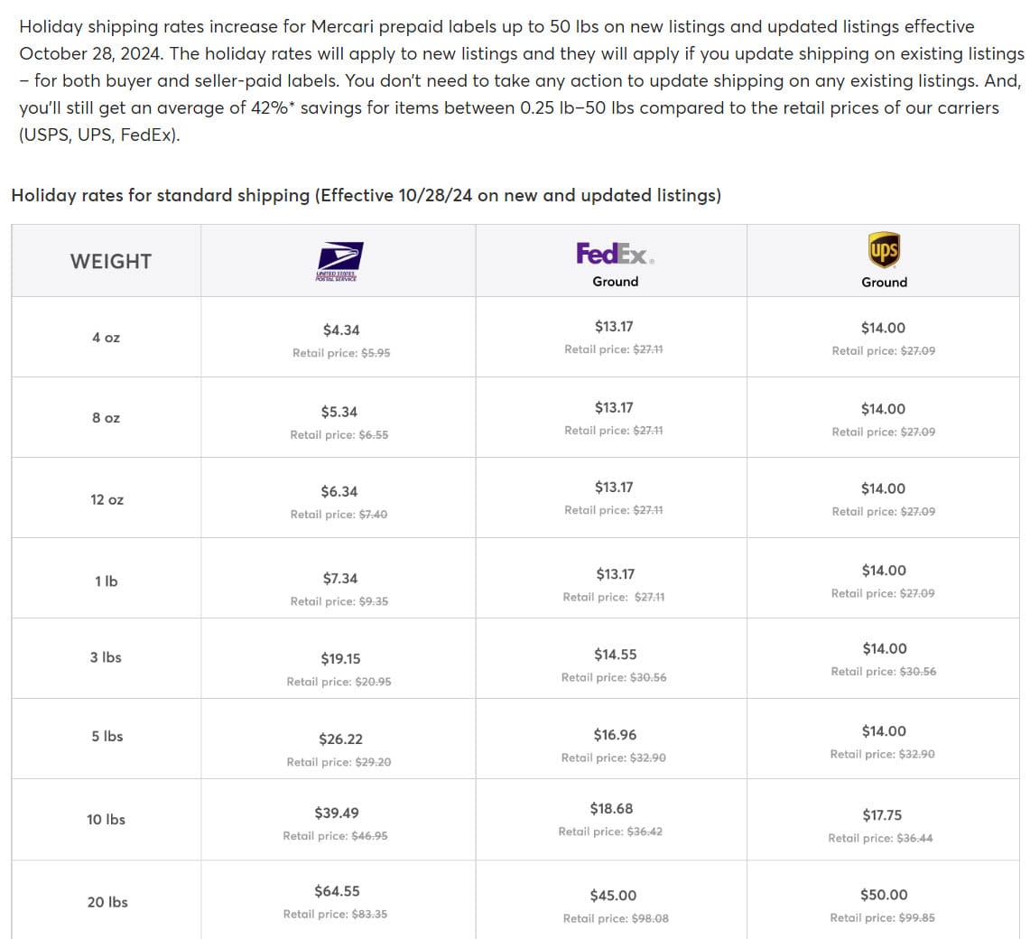Select the 1 lb weight row label

pyautogui.click(x=106, y=581)
